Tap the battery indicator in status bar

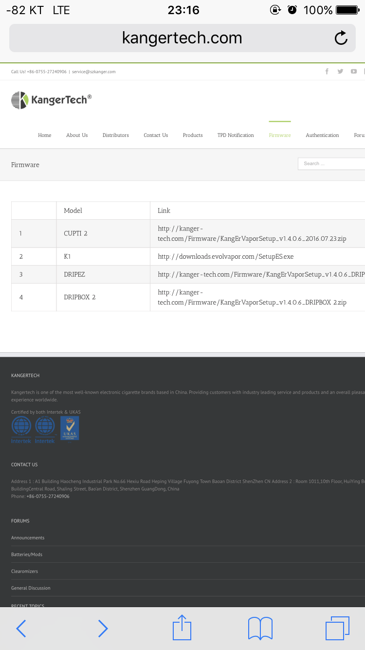click(347, 10)
